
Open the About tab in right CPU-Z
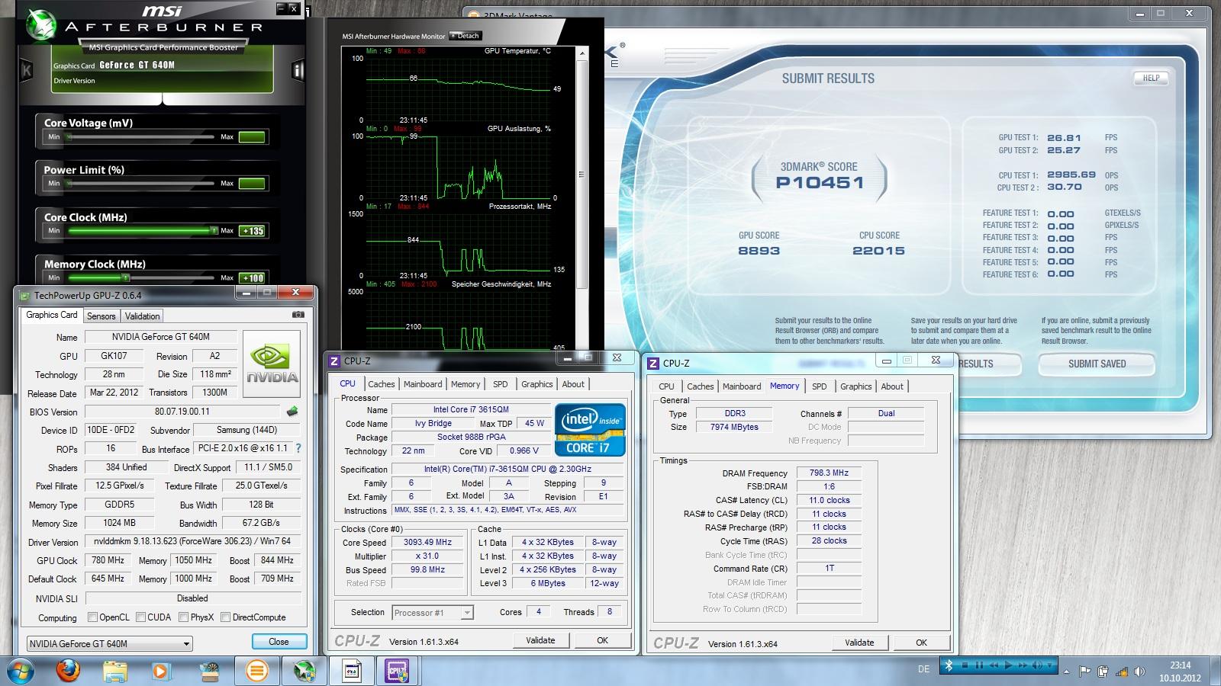(892, 386)
